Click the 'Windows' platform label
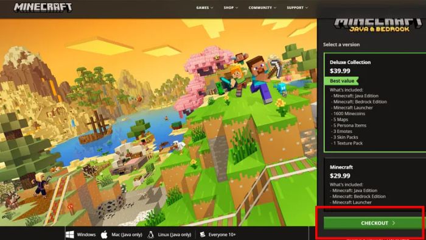Screen dimensions: 426x240 pyautogui.click(x=86, y=235)
